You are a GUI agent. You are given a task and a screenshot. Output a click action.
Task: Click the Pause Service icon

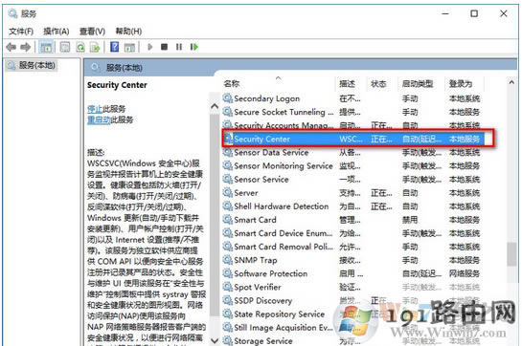[179, 47]
